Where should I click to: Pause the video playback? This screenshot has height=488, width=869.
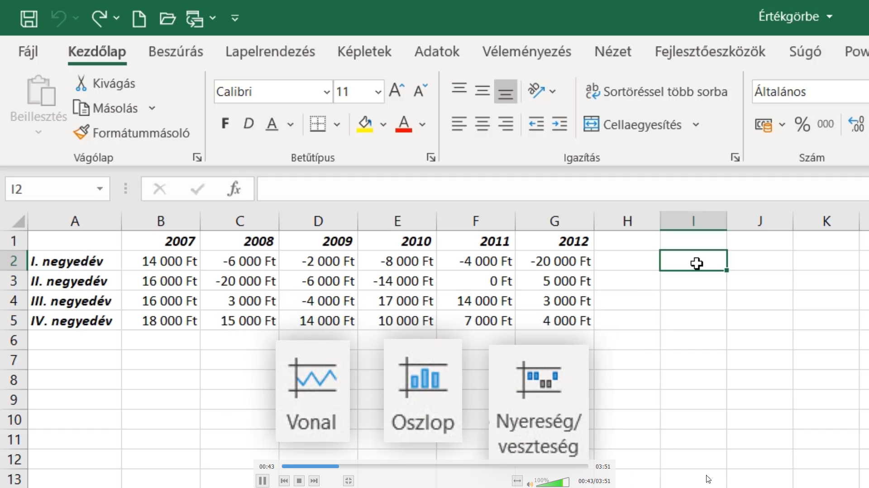263,481
